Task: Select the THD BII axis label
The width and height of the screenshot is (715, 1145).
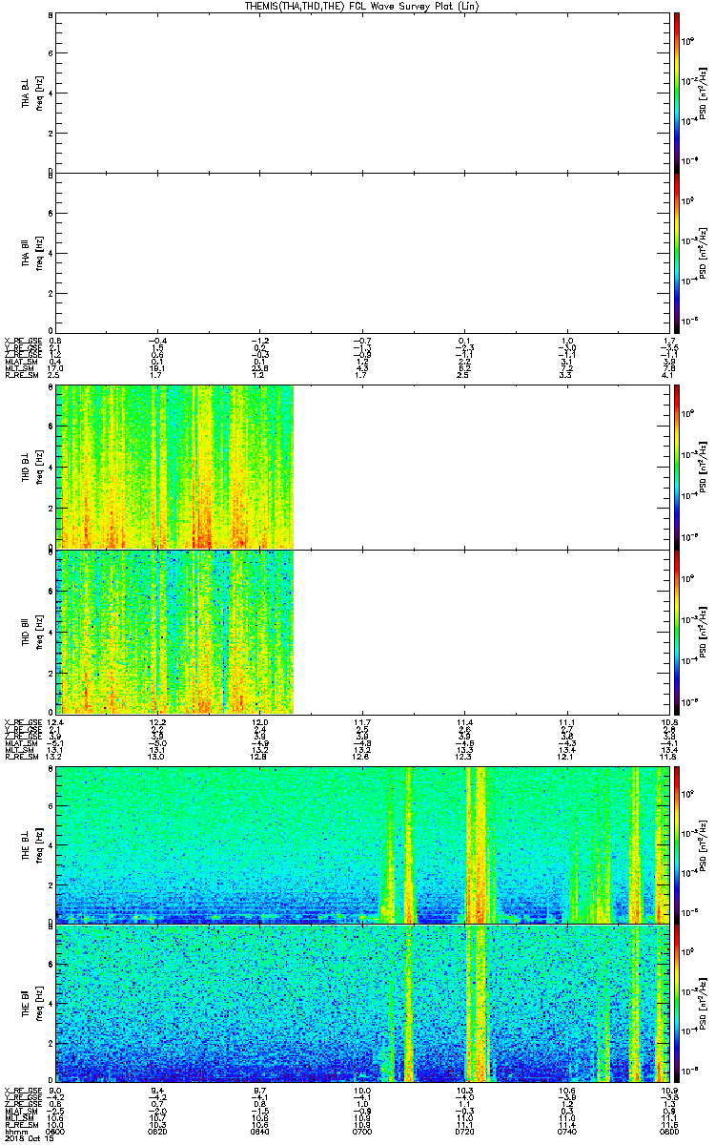Action: pos(26,632)
